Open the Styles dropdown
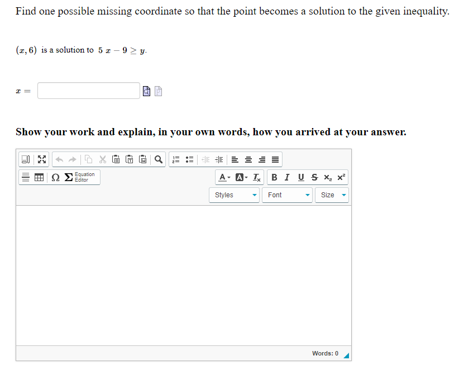This screenshot has height=379, width=464. click(x=234, y=195)
